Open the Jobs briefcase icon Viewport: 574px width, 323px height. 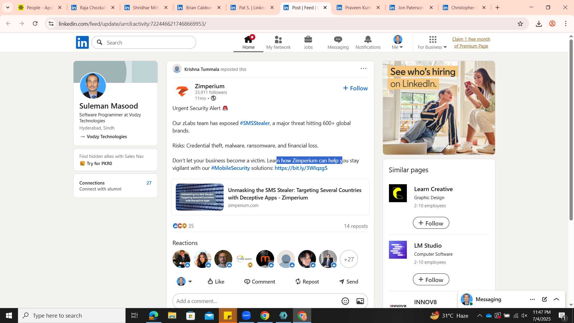click(x=308, y=42)
